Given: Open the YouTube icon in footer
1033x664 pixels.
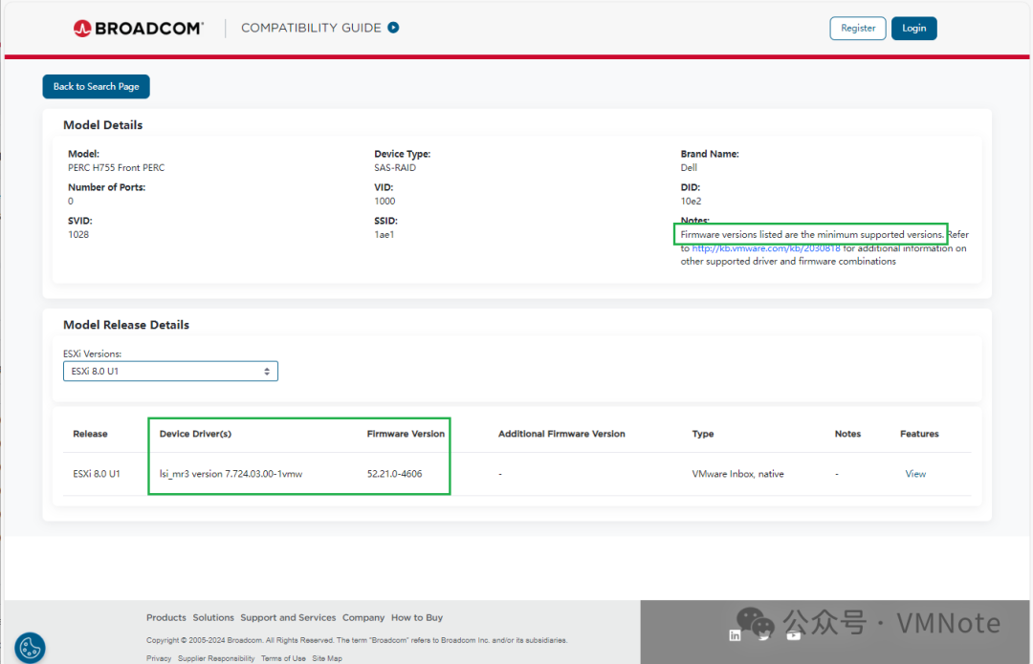Looking at the screenshot, I should pos(793,635).
